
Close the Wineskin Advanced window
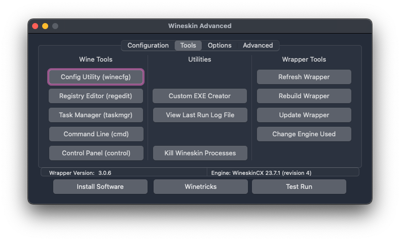click(x=35, y=26)
